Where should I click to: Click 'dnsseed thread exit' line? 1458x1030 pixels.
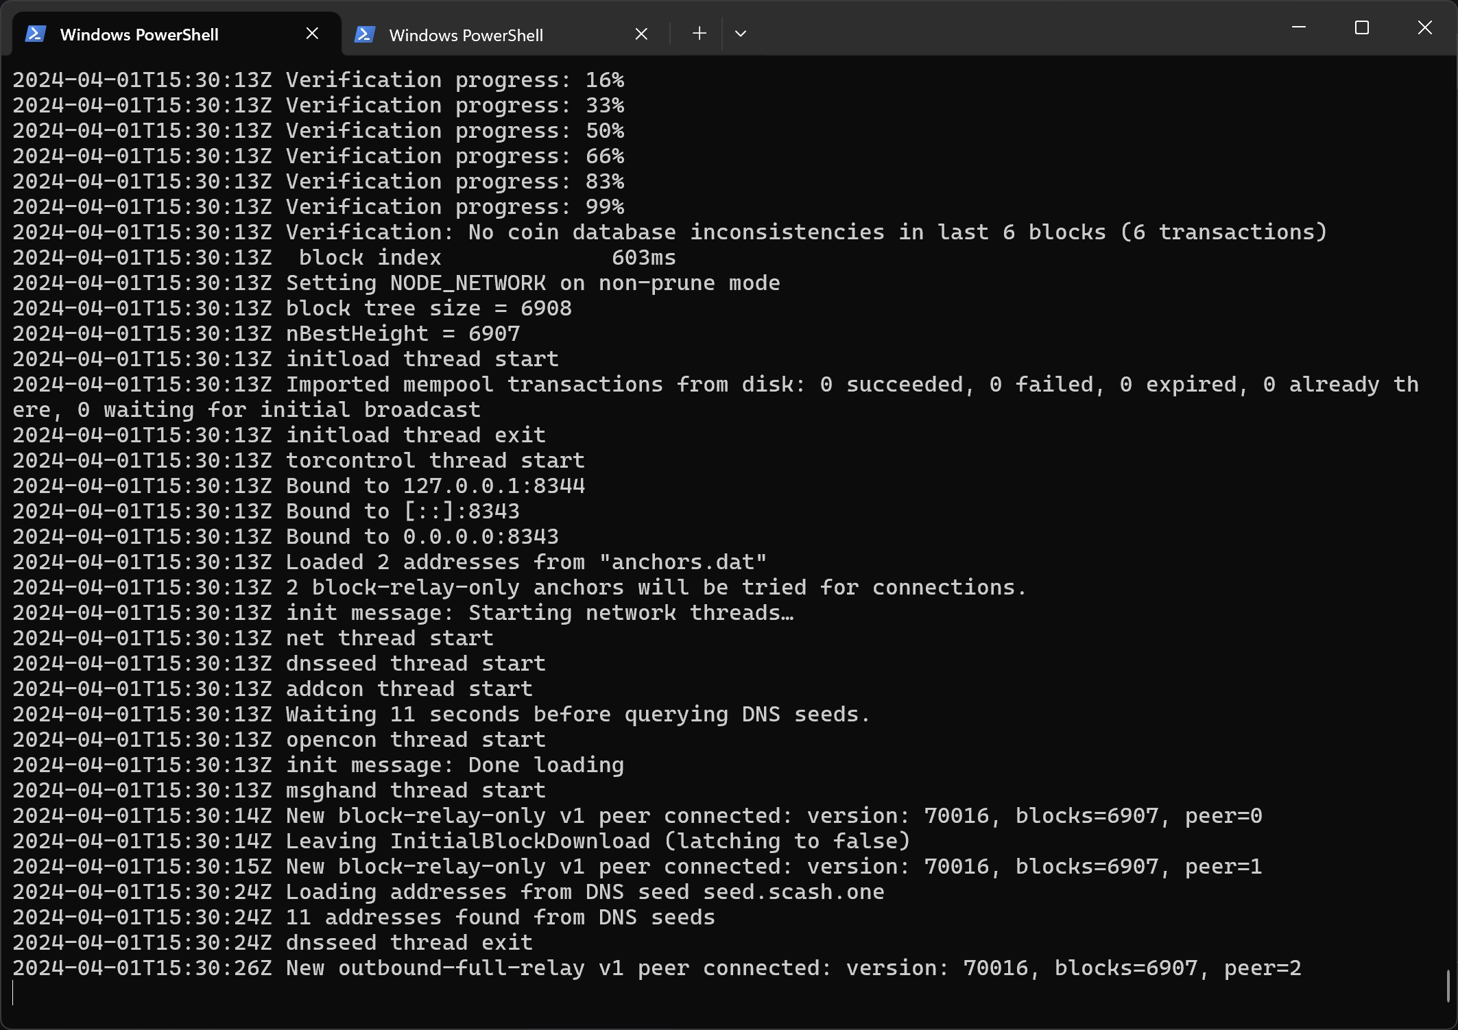pyautogui.click(x=272, y=943)
